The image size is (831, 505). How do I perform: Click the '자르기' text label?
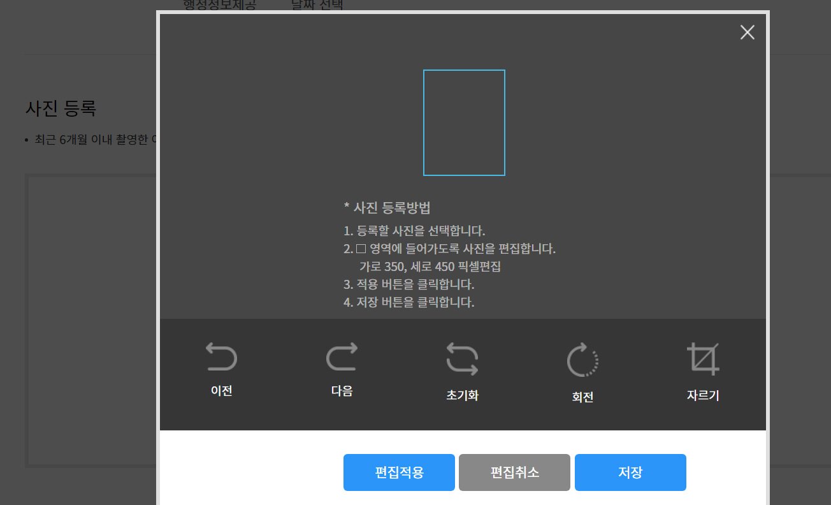703,395
